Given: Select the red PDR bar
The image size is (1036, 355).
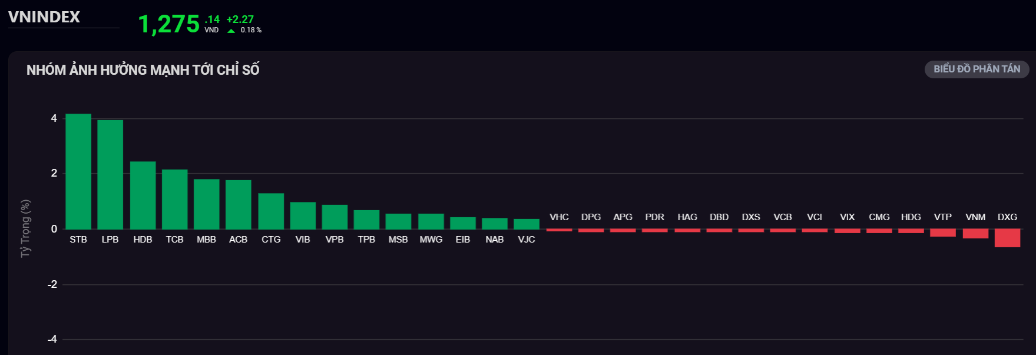Looking at the screenshot, I should click(654, 231).
